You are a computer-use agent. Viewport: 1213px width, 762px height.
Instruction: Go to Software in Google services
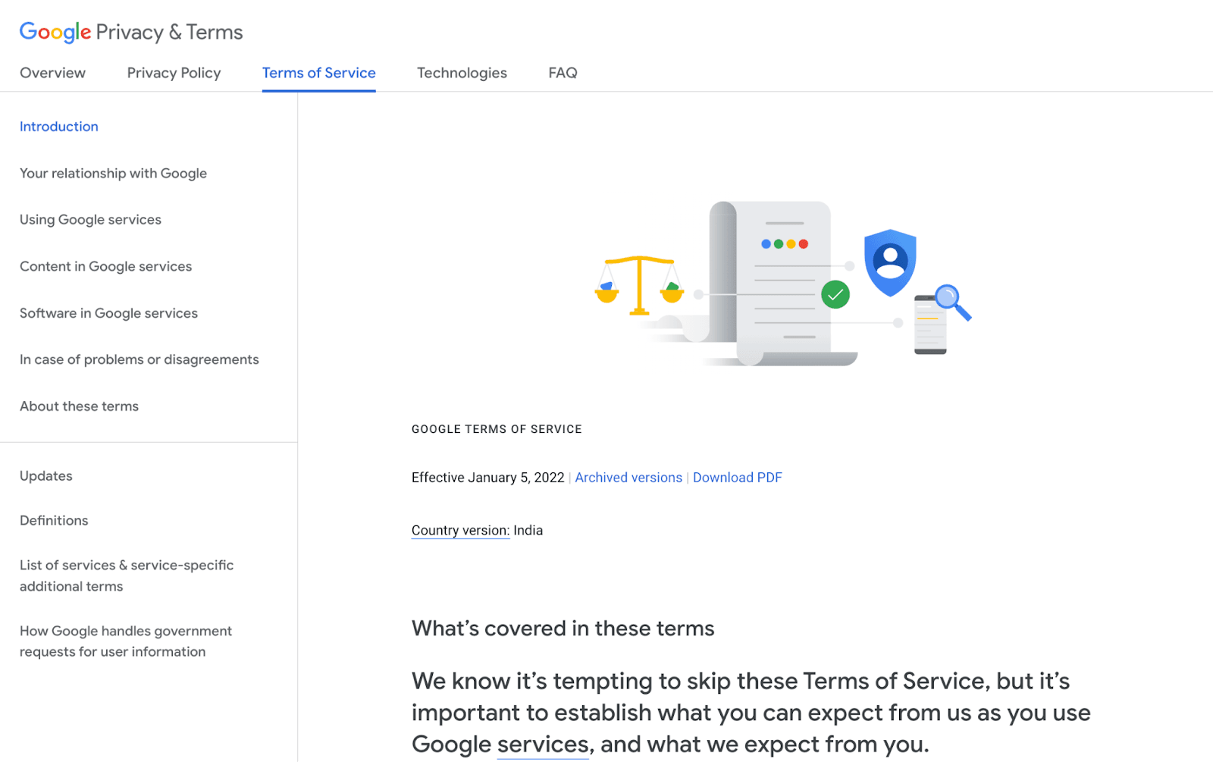108,313
